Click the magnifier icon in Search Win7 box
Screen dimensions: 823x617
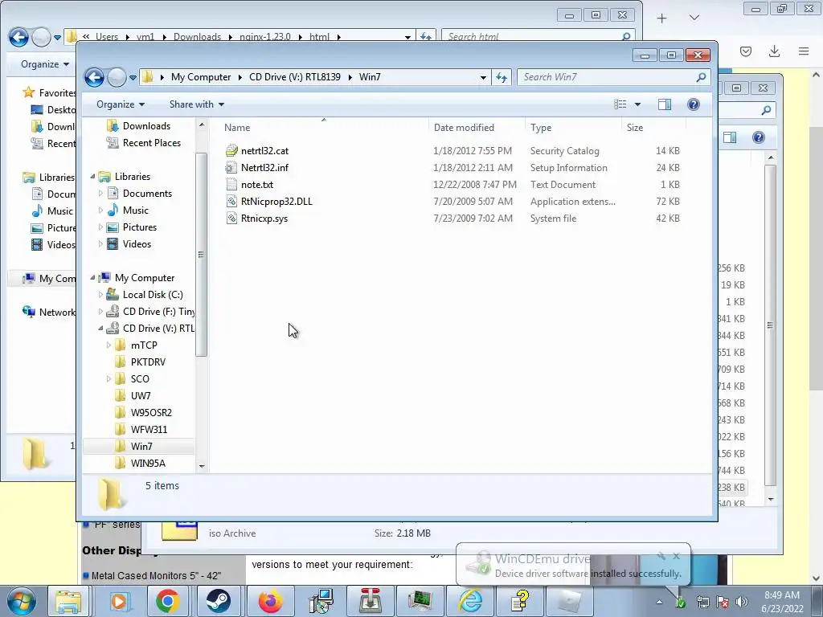(701, 77)
